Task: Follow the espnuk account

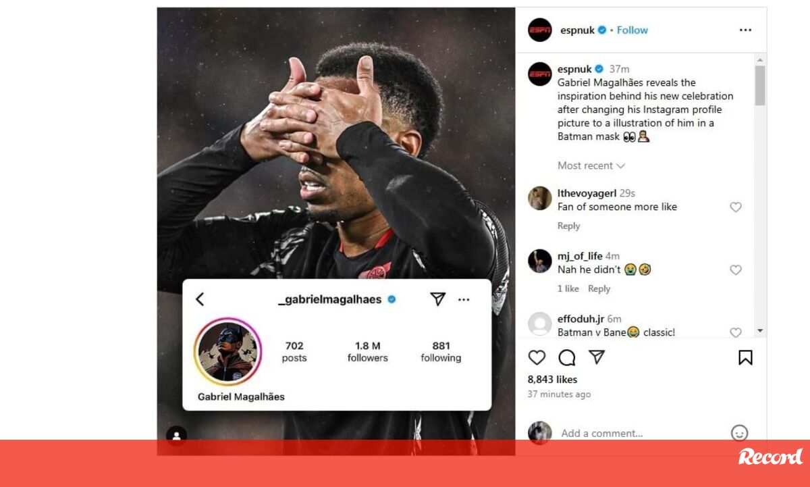Action: 632,30
